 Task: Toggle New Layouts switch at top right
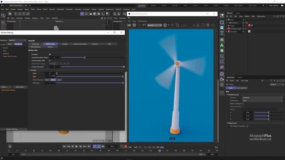tap(282, 6)
